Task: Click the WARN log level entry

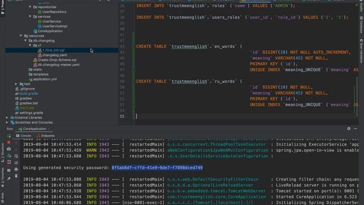Action: [92, 150]
